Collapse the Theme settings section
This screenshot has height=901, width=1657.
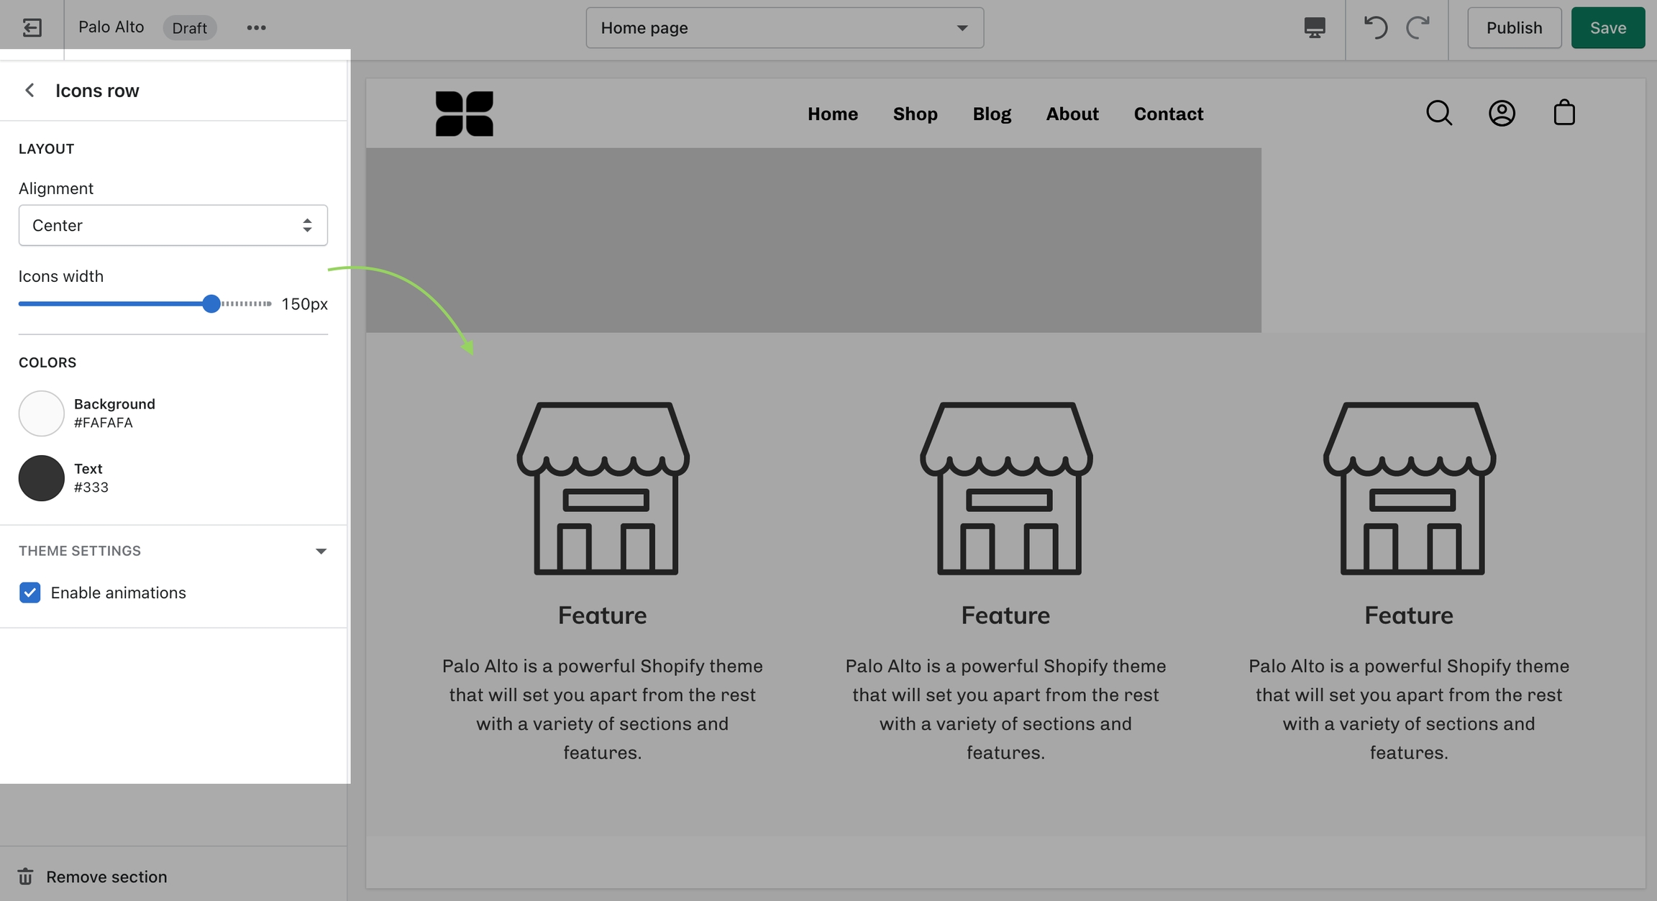tap(321, 551)
